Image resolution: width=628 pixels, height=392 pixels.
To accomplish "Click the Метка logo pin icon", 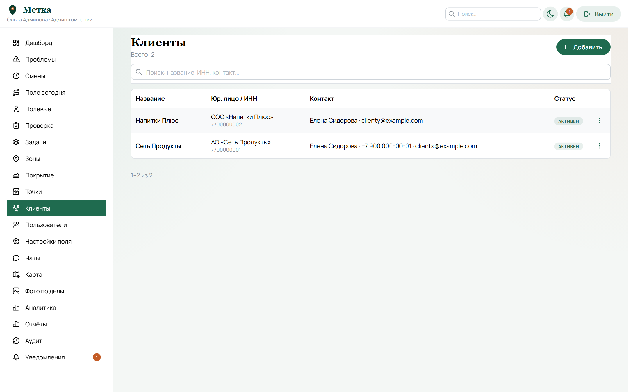I will pyautogui.click(x=13, y=10).
